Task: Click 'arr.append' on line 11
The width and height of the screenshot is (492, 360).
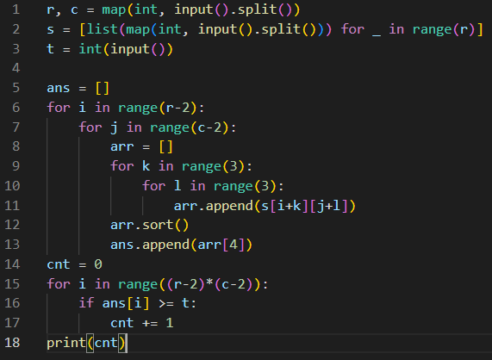Action: pyautogui.click(x=213, y=207)
